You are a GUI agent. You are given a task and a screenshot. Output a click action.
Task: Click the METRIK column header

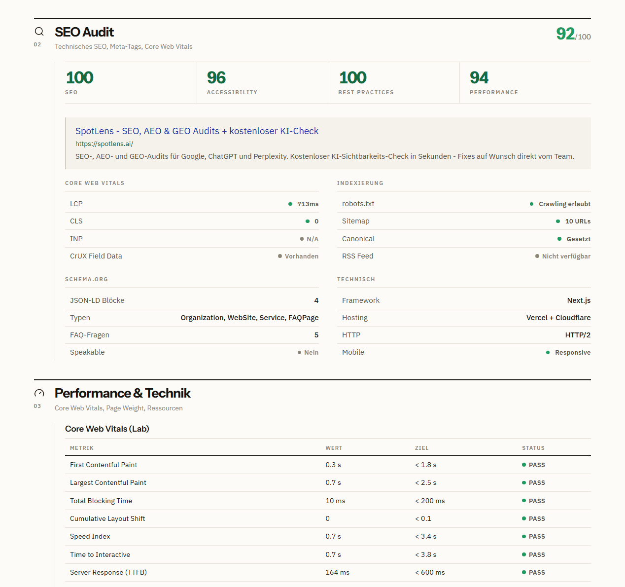pos(82,448)
